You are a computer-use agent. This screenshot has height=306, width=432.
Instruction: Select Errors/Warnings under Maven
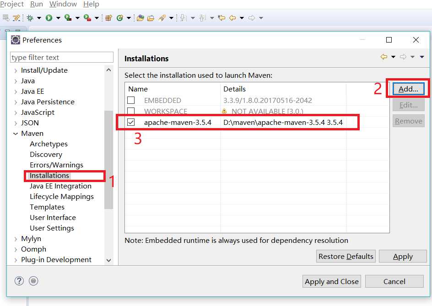click(56, 165)
